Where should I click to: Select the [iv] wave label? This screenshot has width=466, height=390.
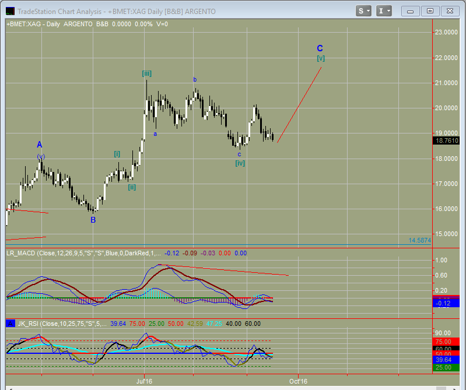(x=240, y=163)
